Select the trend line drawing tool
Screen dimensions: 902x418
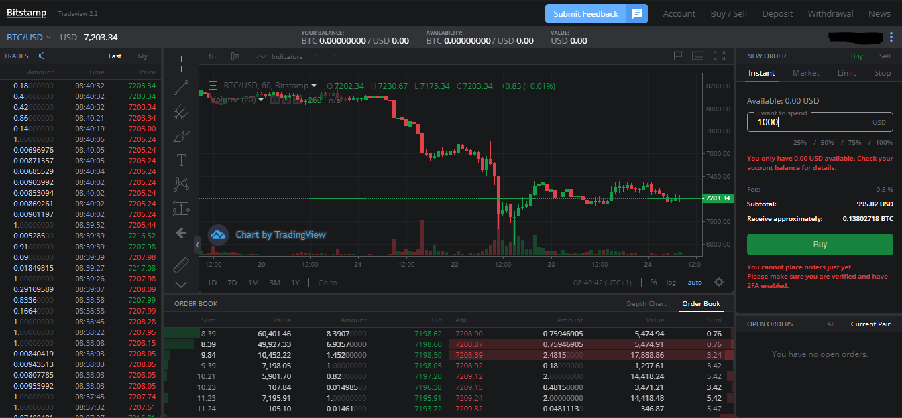tap(181, 88)
